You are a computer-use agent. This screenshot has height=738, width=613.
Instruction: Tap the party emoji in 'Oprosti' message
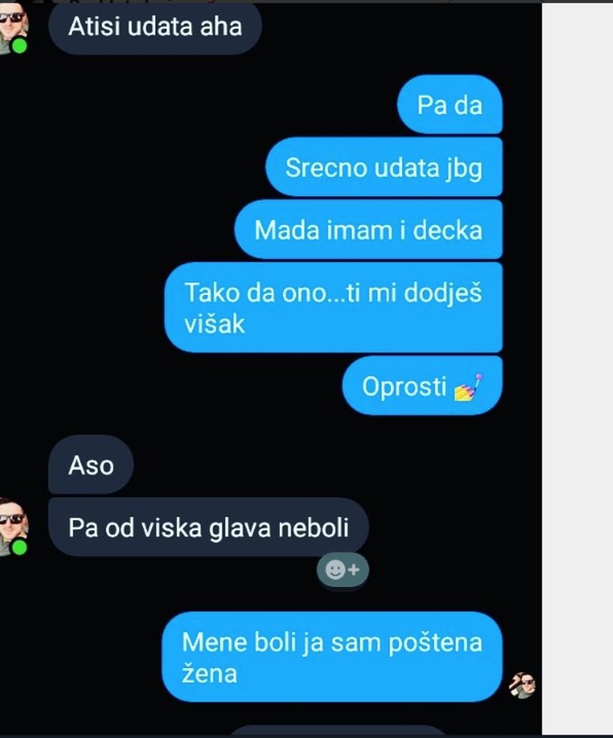click(x=468, y=388)
